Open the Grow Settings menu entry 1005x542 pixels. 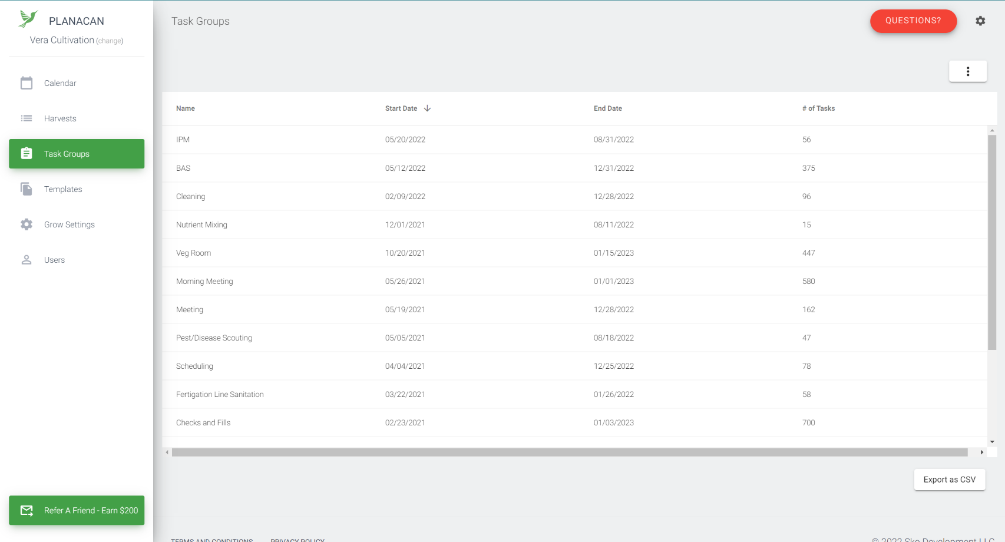69,224
